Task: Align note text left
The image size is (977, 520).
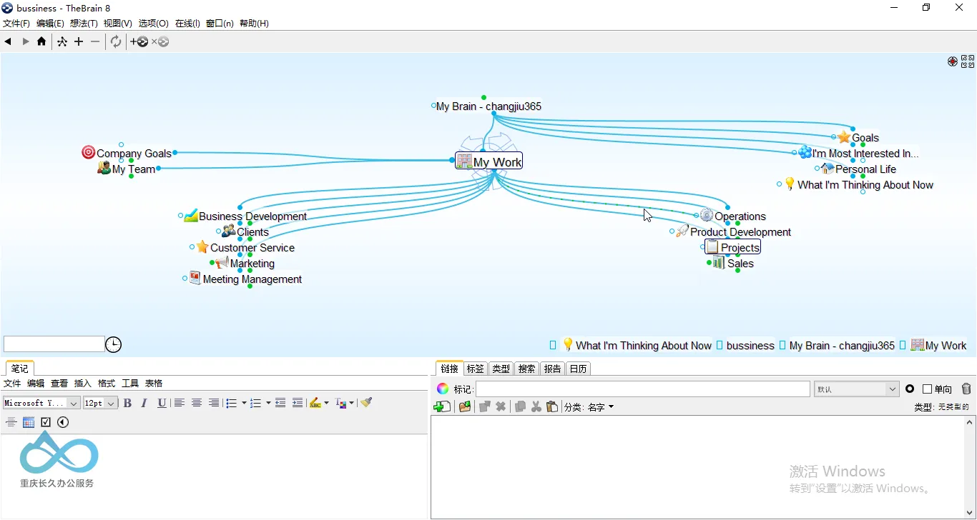Action: [x=180, y=403]
